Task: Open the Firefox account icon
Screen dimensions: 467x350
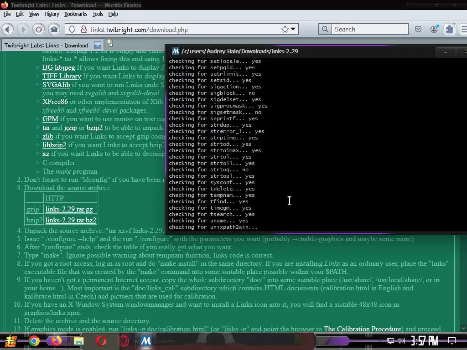Action: tap(434, 29)
